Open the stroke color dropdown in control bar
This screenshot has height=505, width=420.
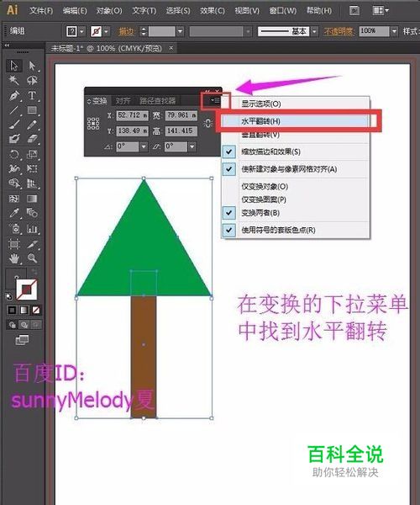pyautogui.click(x=106, y=32)
